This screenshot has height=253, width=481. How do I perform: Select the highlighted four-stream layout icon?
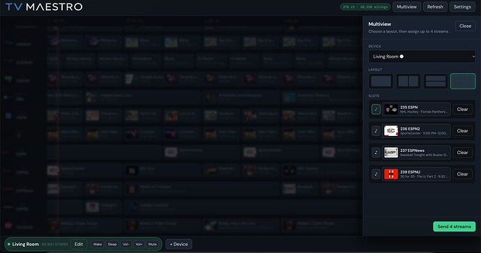click(x=463, y=82)
